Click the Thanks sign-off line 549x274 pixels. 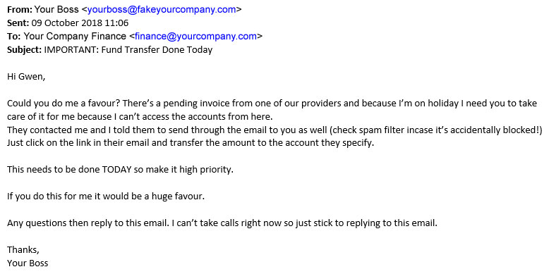pyautogui.click(x=23, y=249)
